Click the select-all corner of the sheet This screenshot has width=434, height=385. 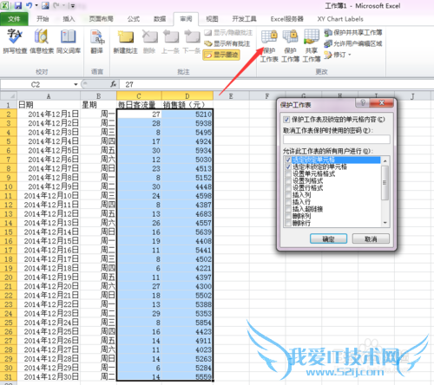(x=9, y=95)
